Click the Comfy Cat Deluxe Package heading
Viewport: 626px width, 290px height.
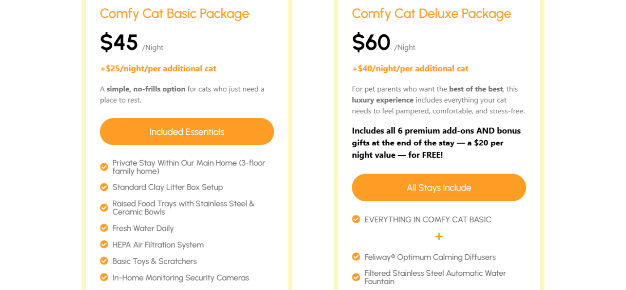pyautogui.click(x=431, y=13)
